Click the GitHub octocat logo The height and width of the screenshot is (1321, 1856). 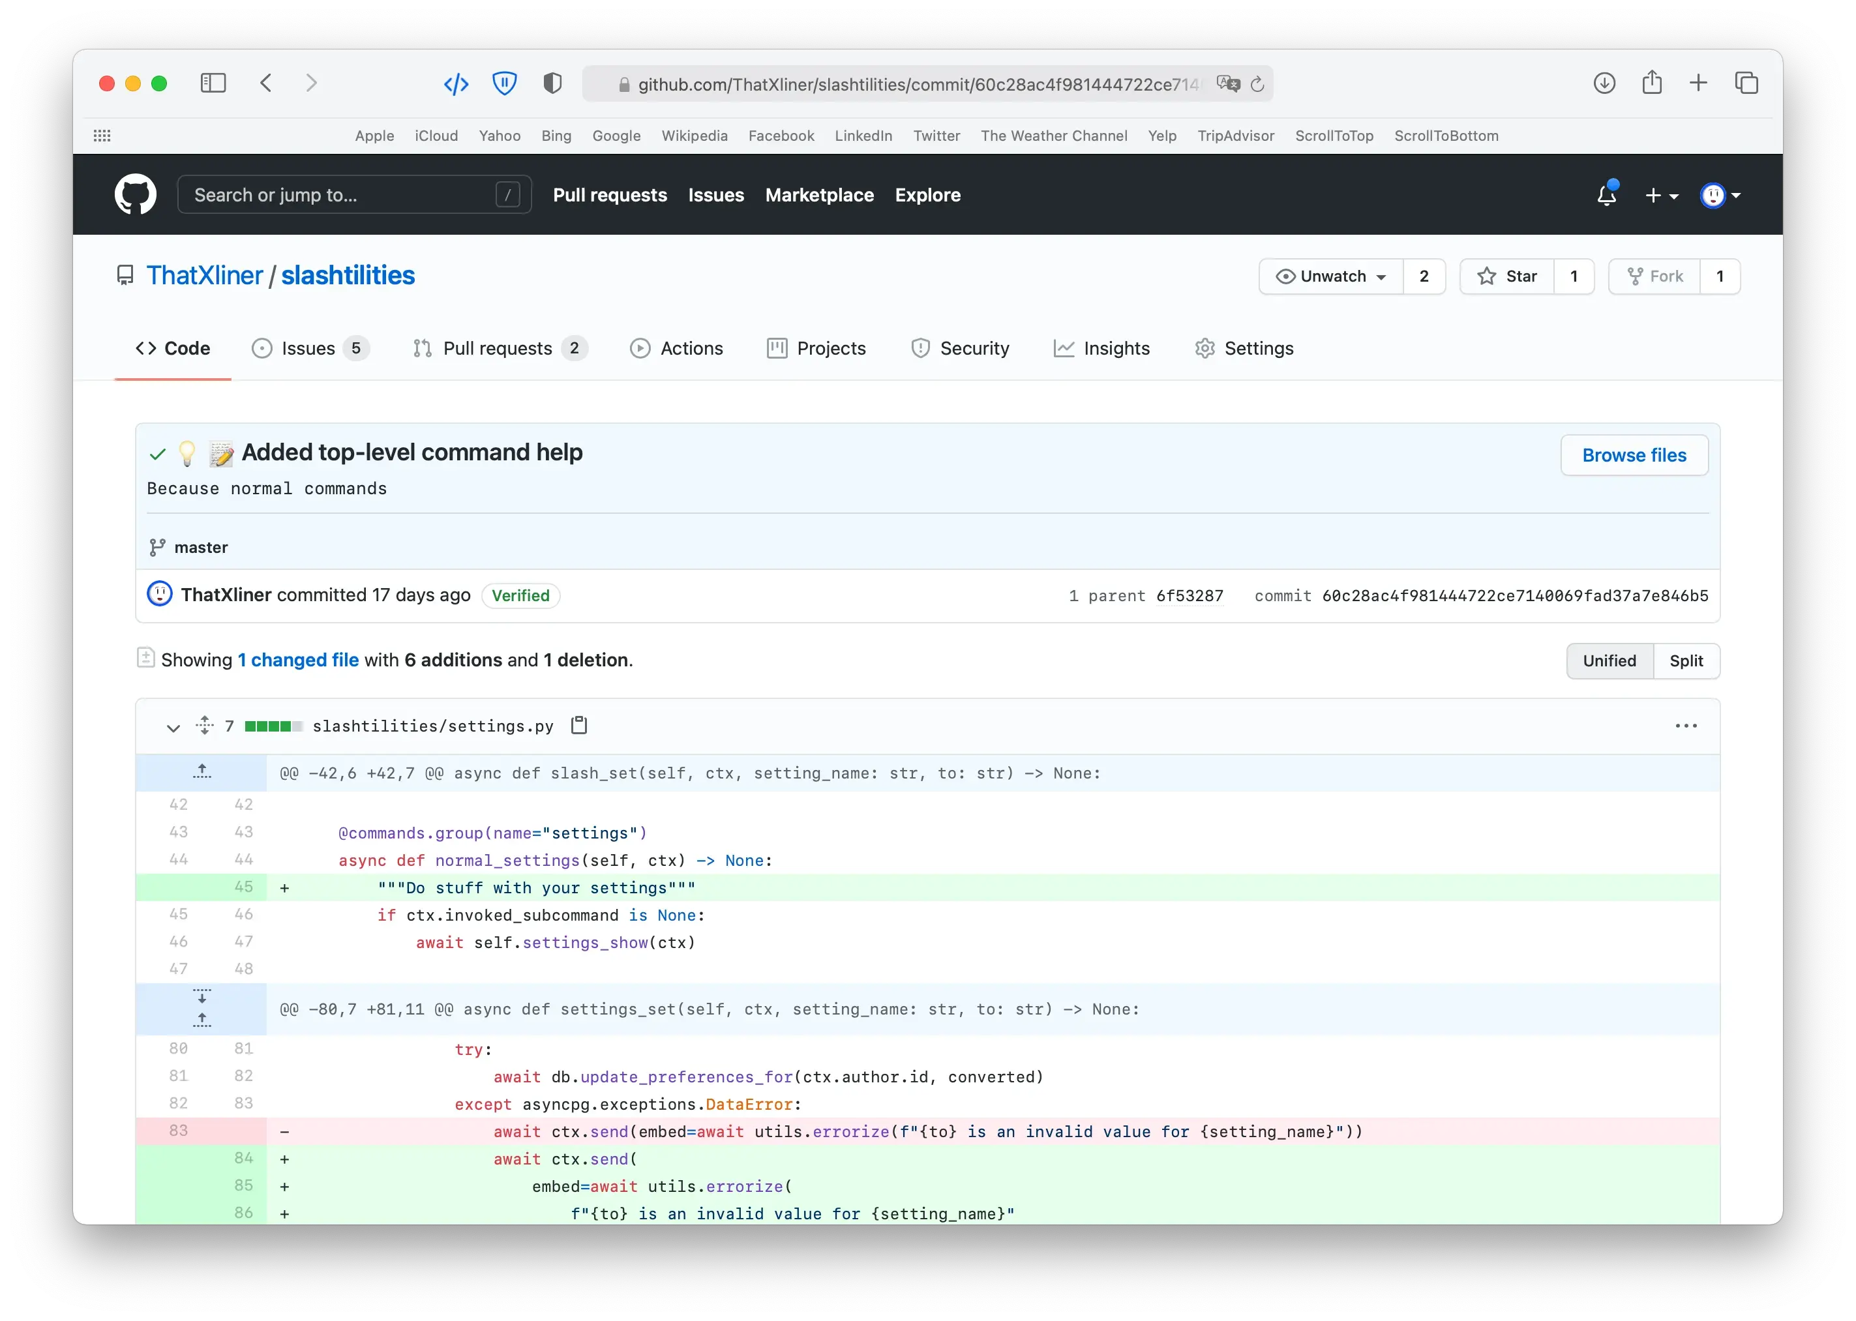(135, 195)
